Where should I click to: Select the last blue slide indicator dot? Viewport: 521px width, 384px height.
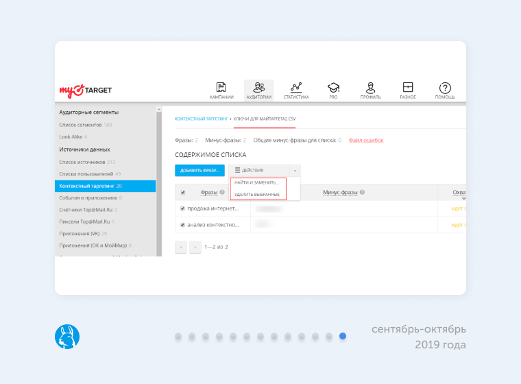[343, 336]
